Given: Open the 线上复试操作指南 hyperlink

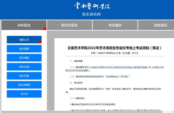Looking at the screenshot, I should click(x=119, y=67).
